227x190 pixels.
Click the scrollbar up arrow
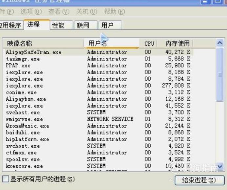(x=220, y=43)
